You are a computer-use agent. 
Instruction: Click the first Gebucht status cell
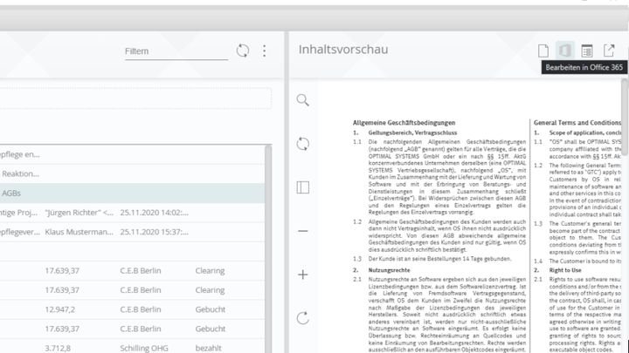pos(211,309)
